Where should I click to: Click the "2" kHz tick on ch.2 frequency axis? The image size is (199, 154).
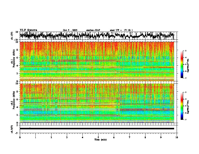click(17, 115)
